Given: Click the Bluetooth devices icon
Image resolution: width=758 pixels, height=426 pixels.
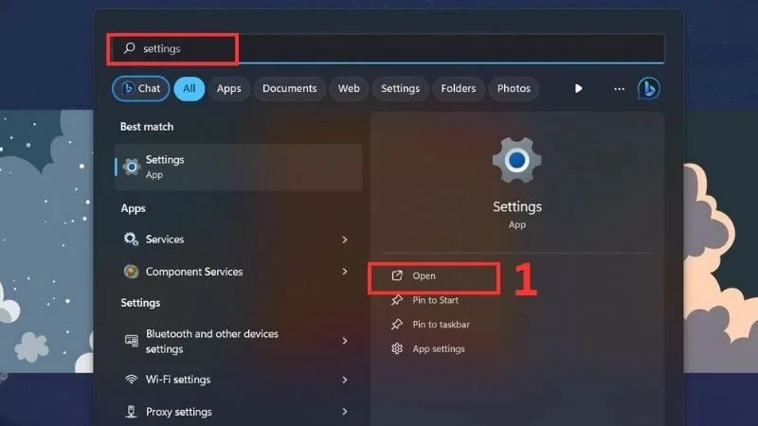Looking at the screenshot, I should point(131,341).
